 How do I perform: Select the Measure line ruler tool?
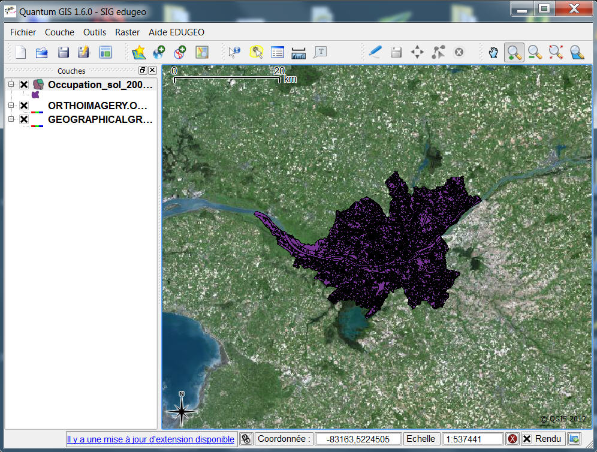point(298,53)
